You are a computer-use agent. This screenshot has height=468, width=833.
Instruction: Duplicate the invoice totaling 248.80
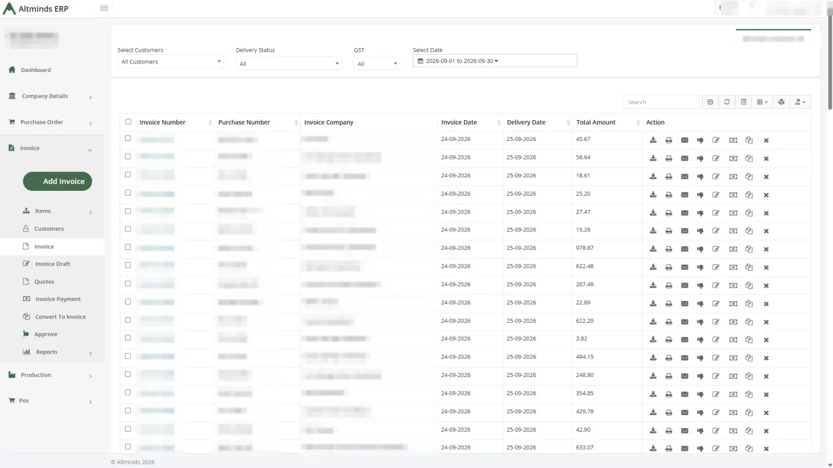click(x=749, y=376)
